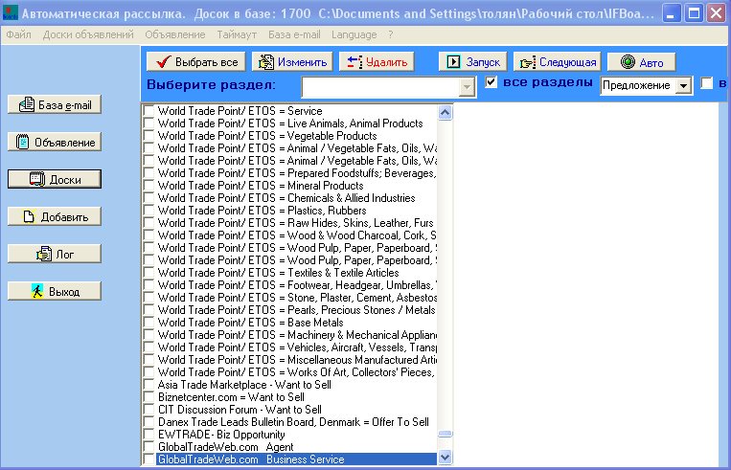This screenshot has width=731, height=470.
Task: Check the Plastics, Rubbers checkbox
Action: point(148,211)
